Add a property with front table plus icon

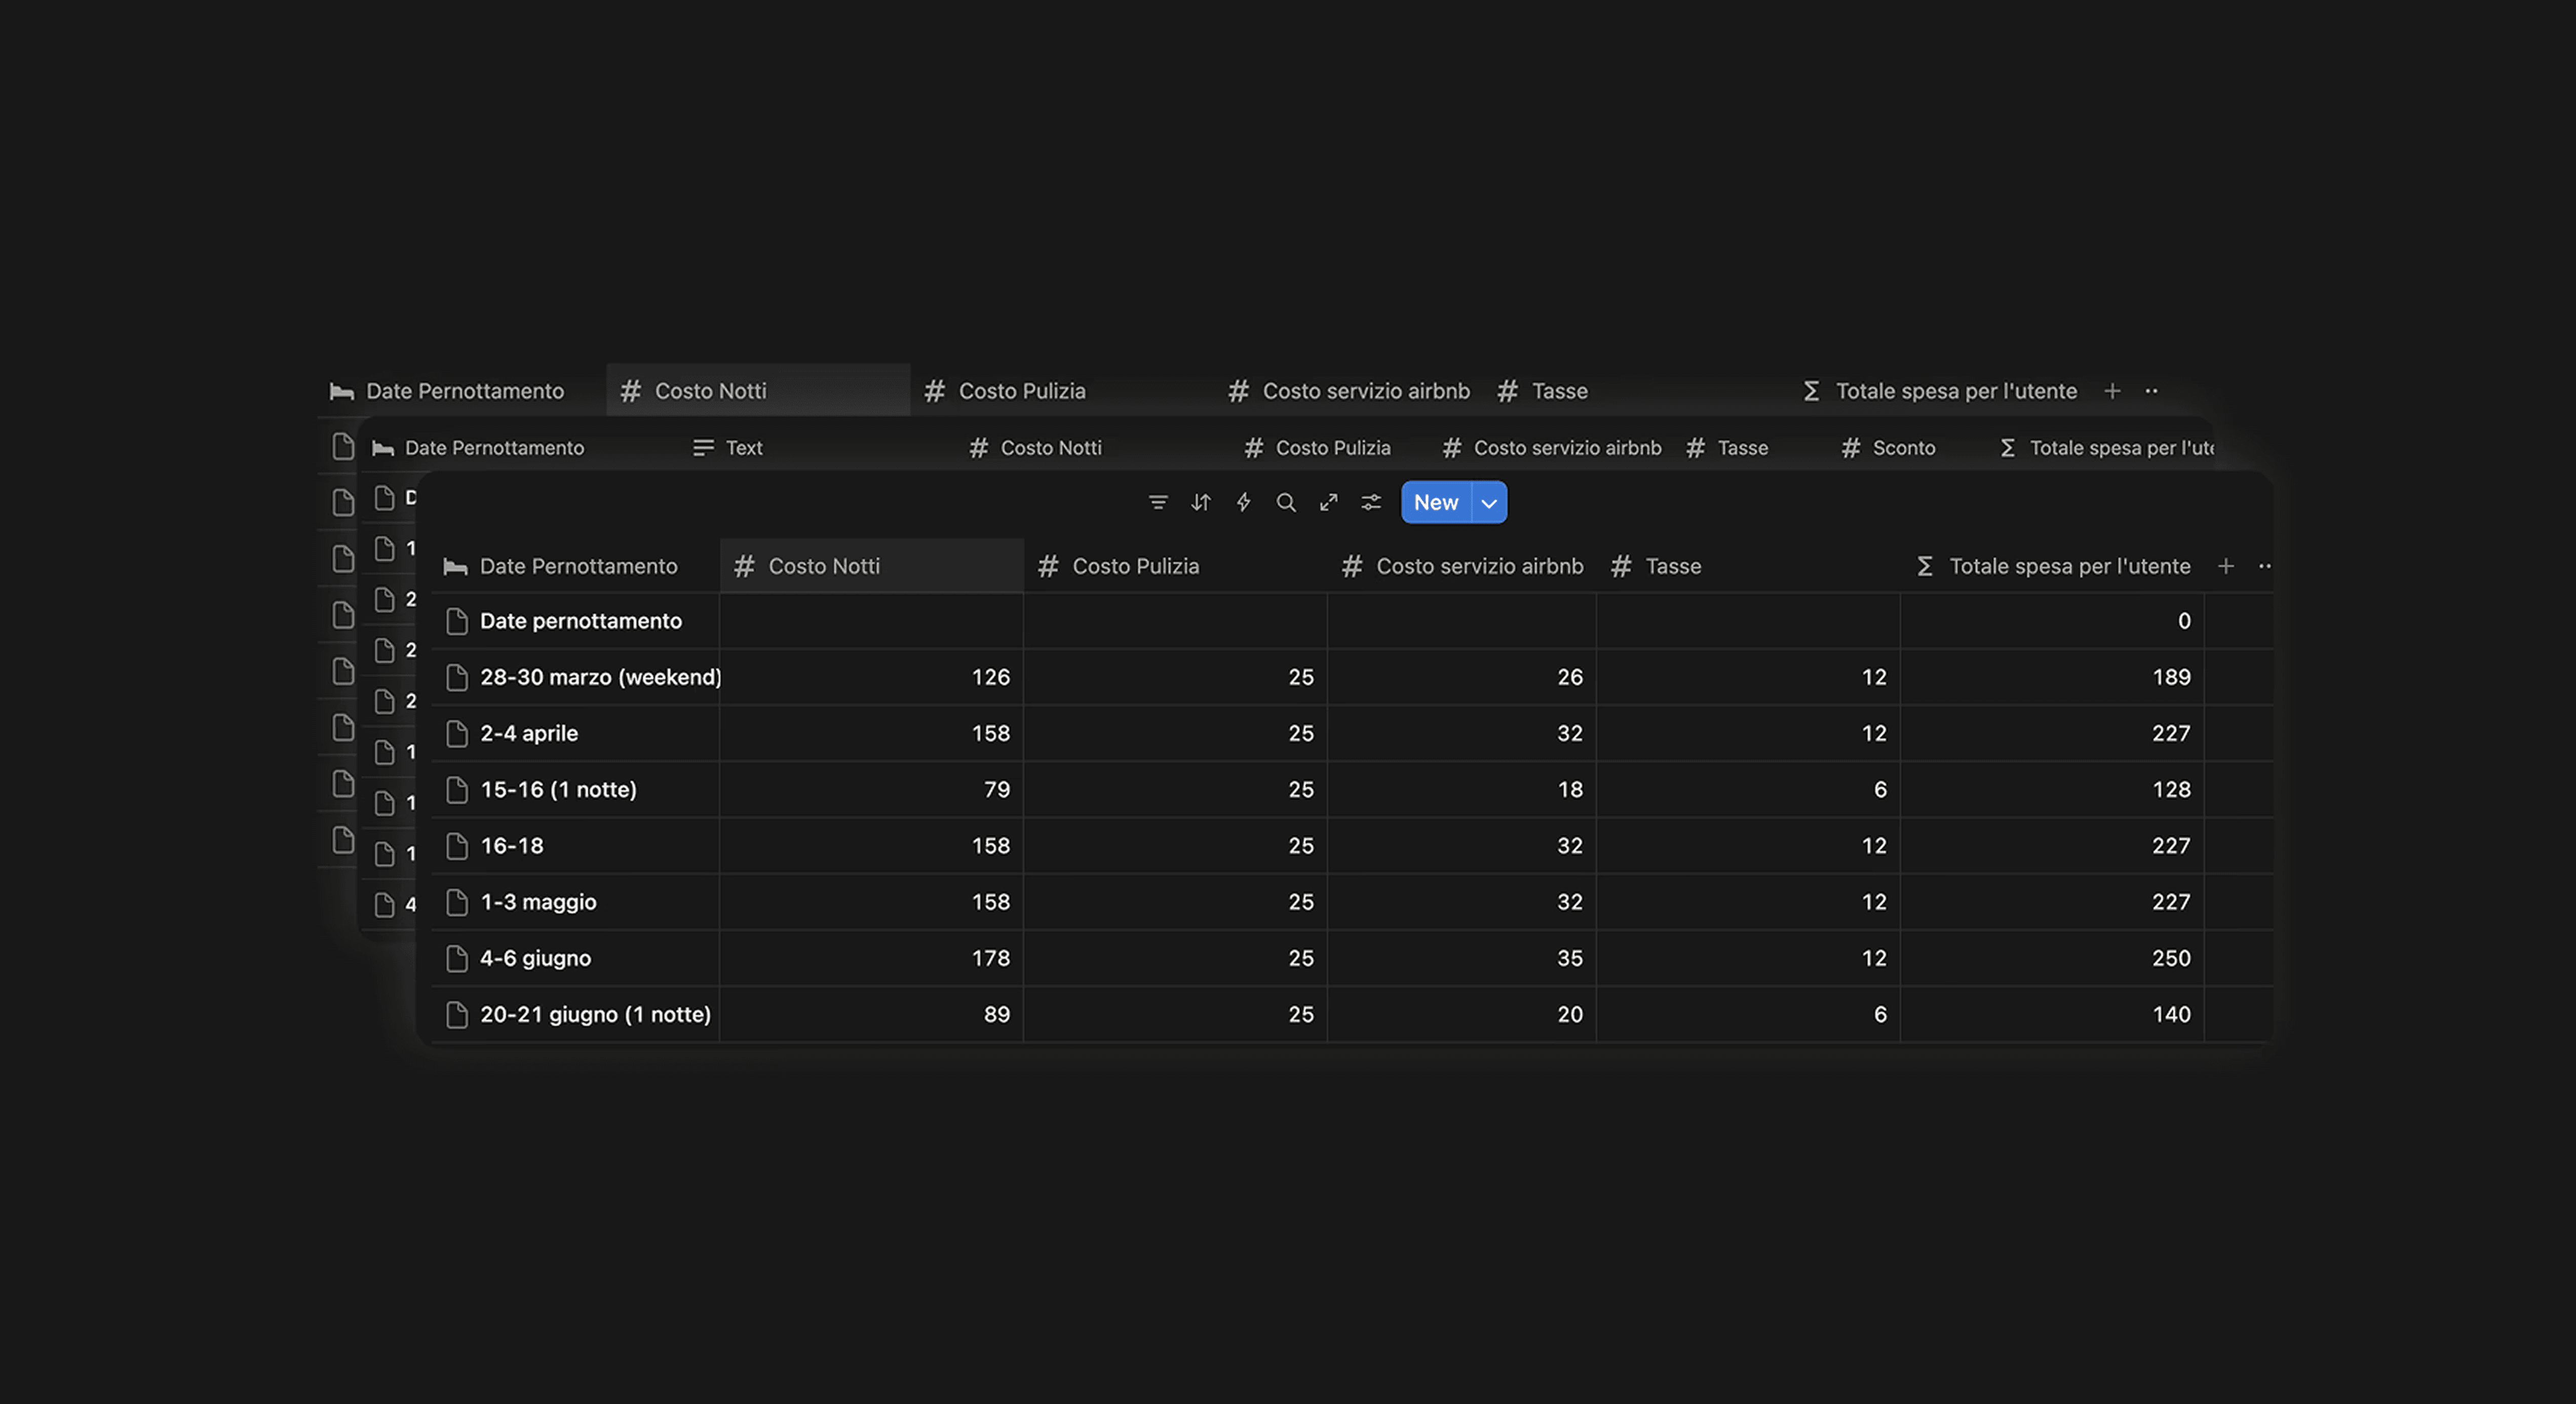coord(2226,566)
